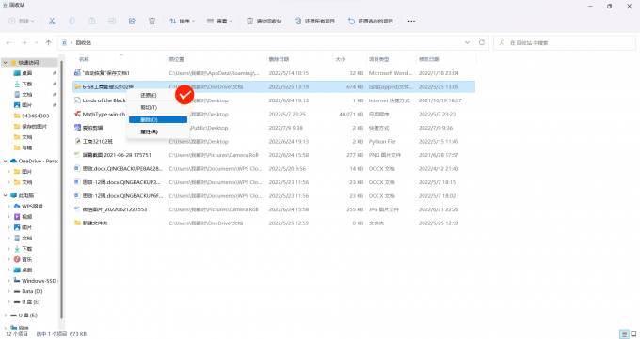Click the 40,071 KB size cell
The height and width of the screenshot is (339, 640).
351,114
